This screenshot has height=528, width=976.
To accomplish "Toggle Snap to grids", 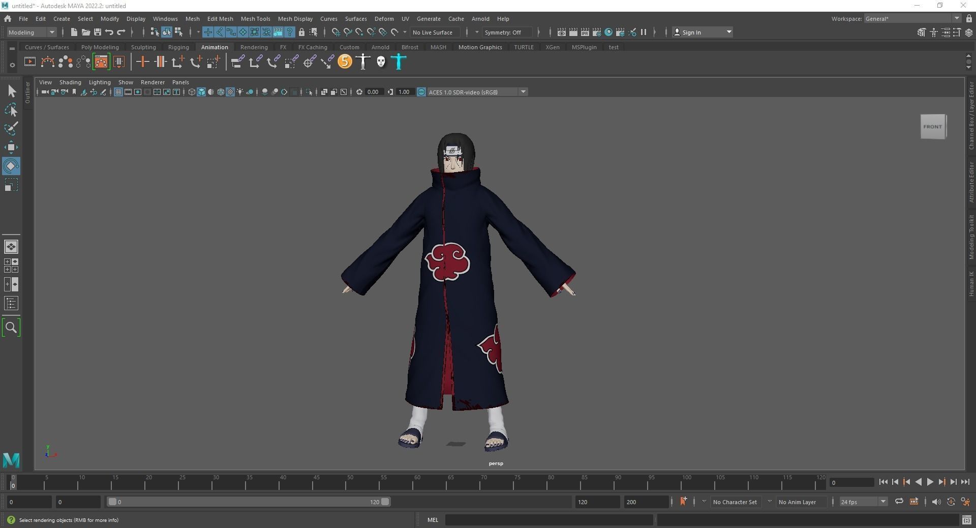I will pyautogui.click(x=335, y=32).
